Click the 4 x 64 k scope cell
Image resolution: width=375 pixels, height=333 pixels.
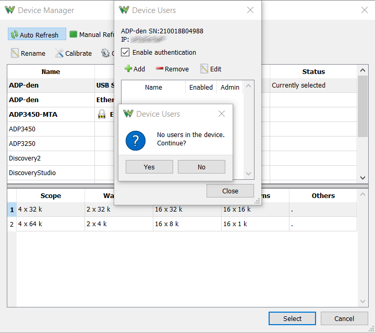pyautogui.click(x=51, y=224)
